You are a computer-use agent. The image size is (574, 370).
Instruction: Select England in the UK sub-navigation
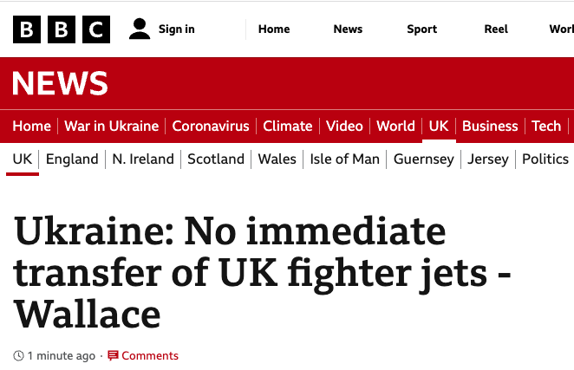72,159
